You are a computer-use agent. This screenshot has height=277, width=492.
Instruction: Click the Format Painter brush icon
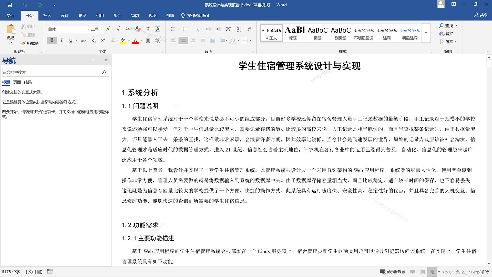coord(24,43)
